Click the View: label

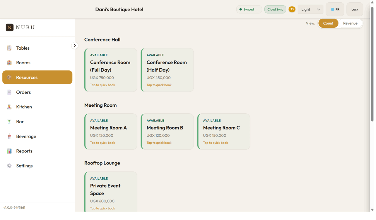(x=310, y=23)
